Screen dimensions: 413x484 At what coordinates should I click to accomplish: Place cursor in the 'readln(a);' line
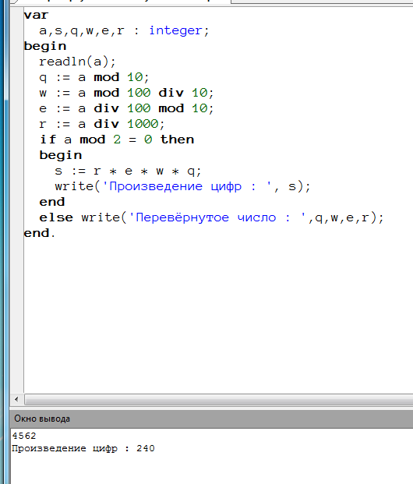pyautogui.click(x=77, y=62)
